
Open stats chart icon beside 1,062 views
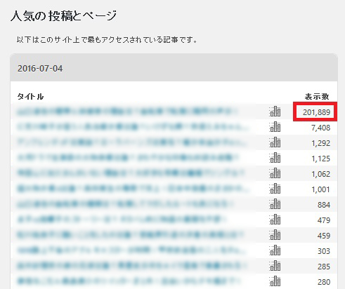point(275,173)
